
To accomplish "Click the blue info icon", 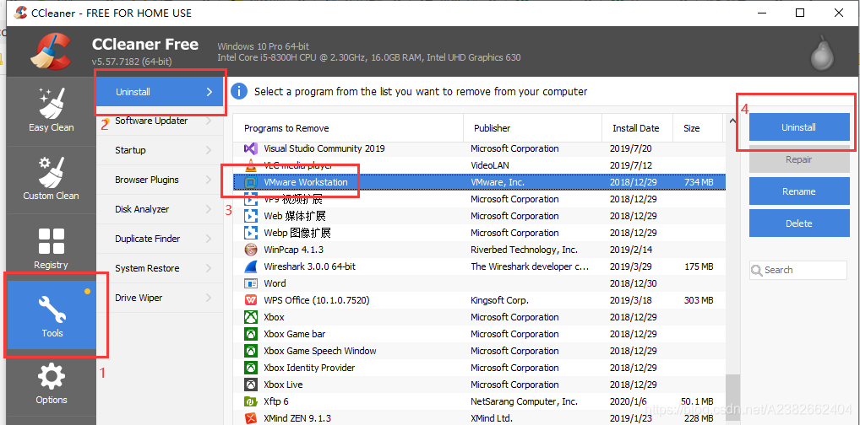I will click(x=239, y=91).
